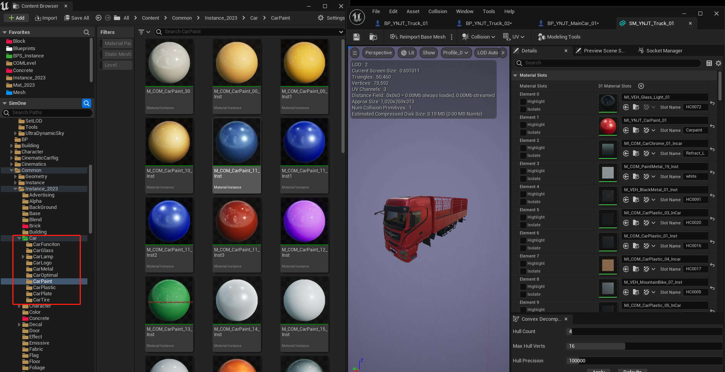725x372 pixels.
Task: Switch to the BP_YNJT_Truck_02 tab
Action: point(489,24)
